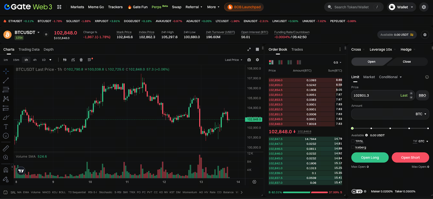Open the Trades tab
The height and width of the screenshot is (199, 433).
pyautogui.click(x=297, y=49)
